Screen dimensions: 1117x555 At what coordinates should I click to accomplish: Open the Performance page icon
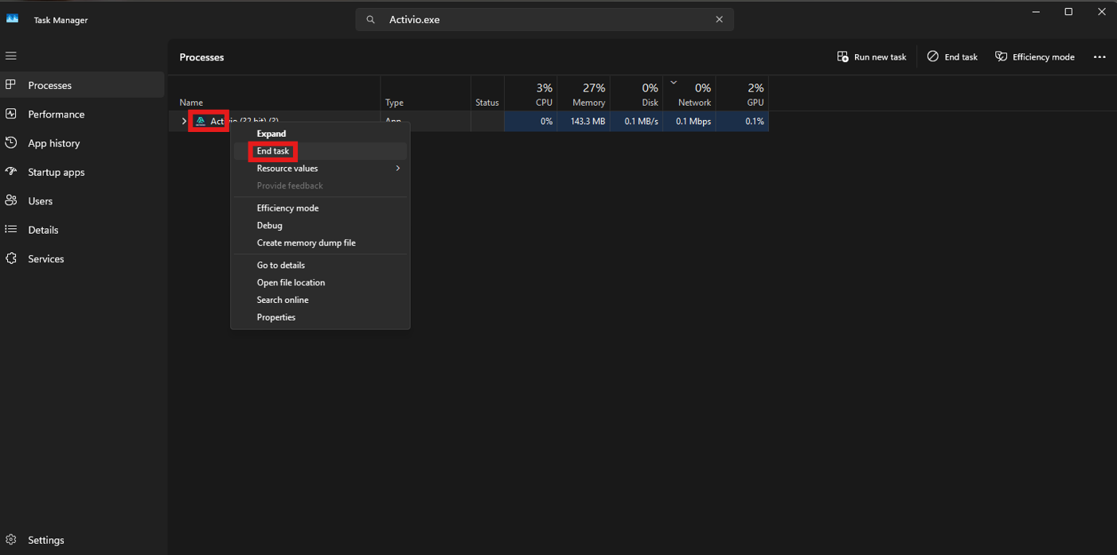point(11,114)
